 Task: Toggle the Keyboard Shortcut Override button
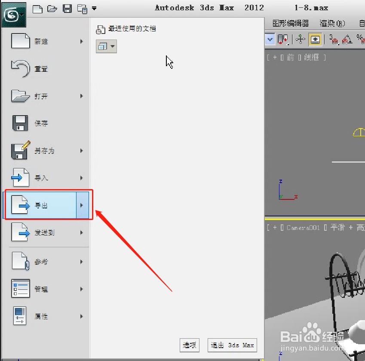click(x=315, y=40)
